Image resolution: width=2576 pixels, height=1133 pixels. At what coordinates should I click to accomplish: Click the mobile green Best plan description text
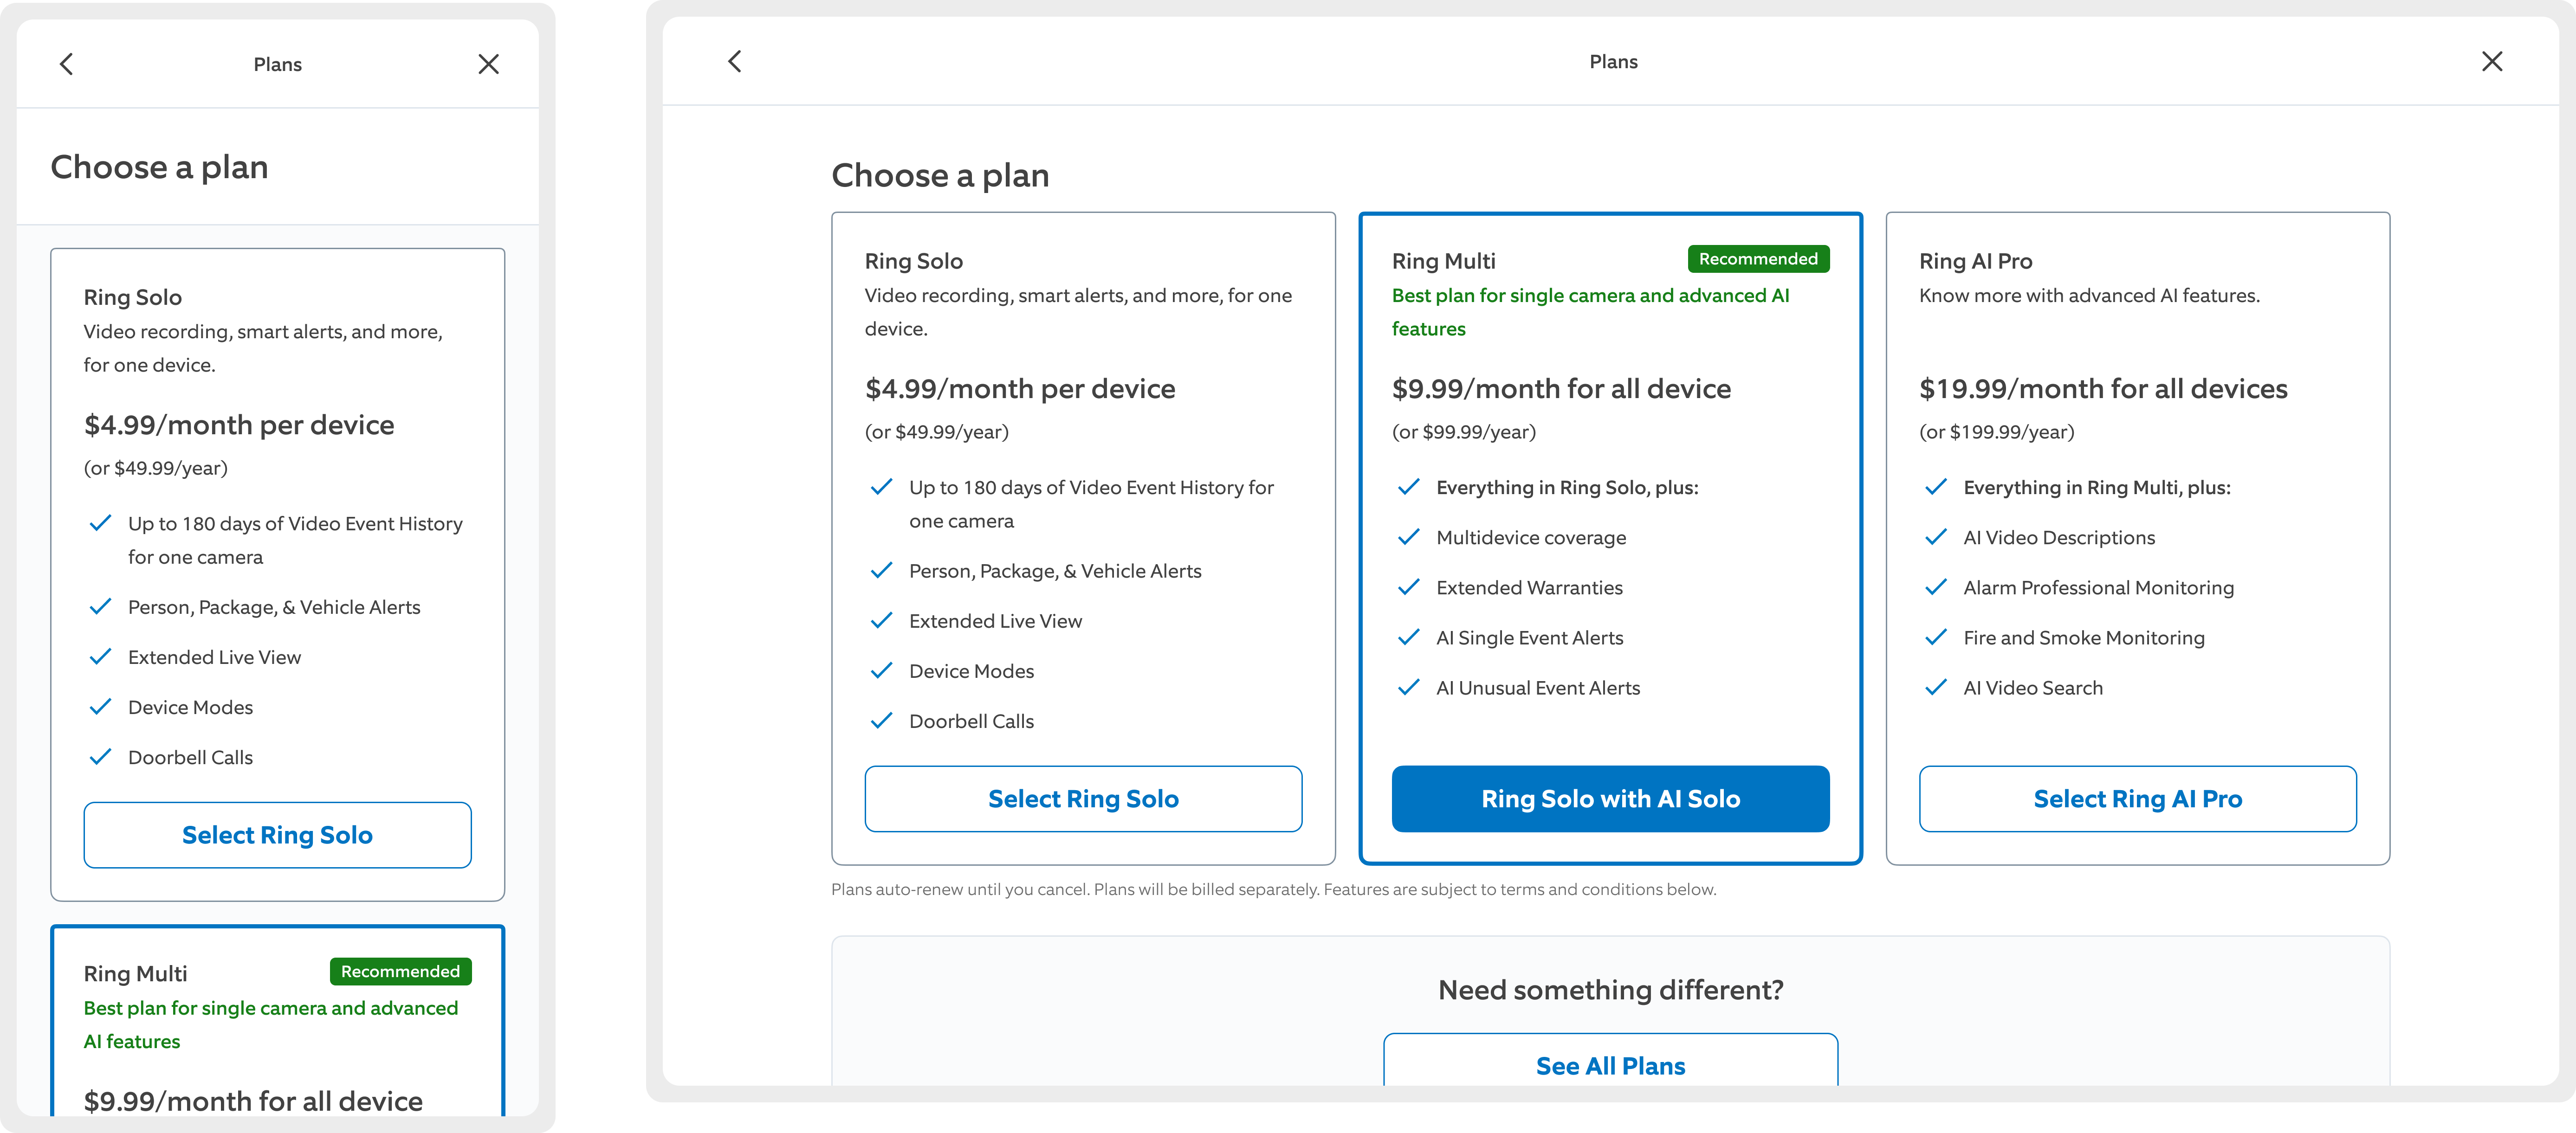tap(270, 1025)
